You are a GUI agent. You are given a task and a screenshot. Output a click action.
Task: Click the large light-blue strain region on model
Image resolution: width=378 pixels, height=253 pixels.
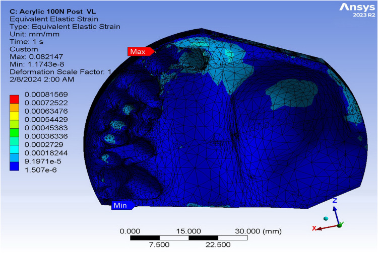click(x=292, y=95)
